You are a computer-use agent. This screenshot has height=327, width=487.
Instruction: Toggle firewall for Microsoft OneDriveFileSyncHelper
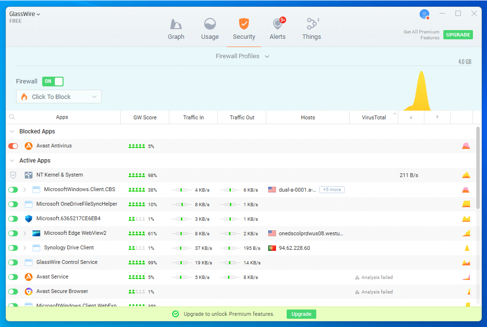click(x=13, y=204)
